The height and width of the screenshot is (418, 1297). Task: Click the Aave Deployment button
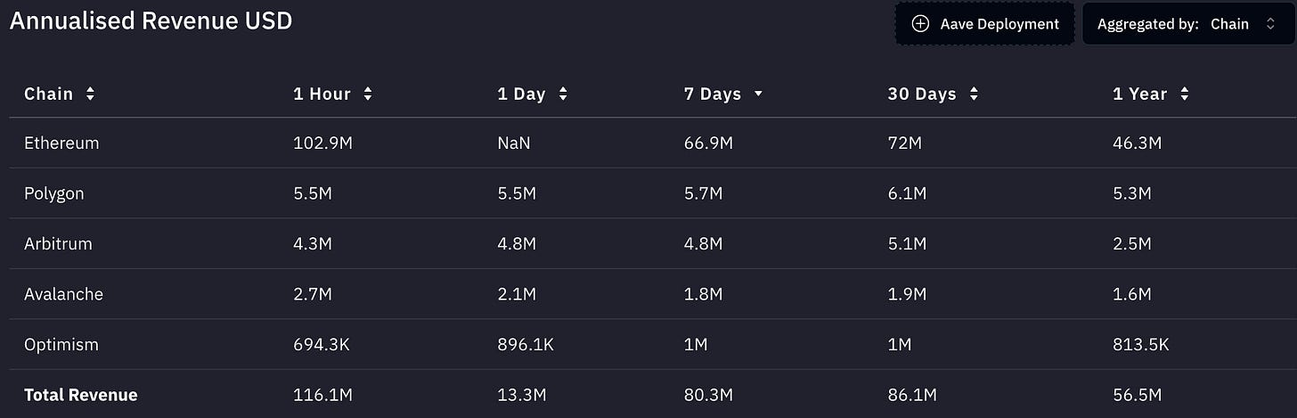click(985, 24)
